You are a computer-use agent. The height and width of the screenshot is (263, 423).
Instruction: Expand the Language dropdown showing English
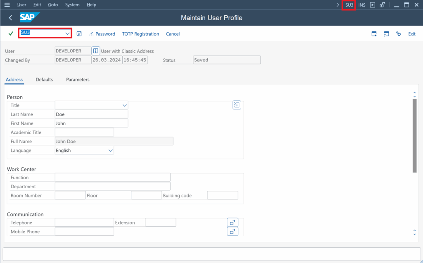[110, 151]
